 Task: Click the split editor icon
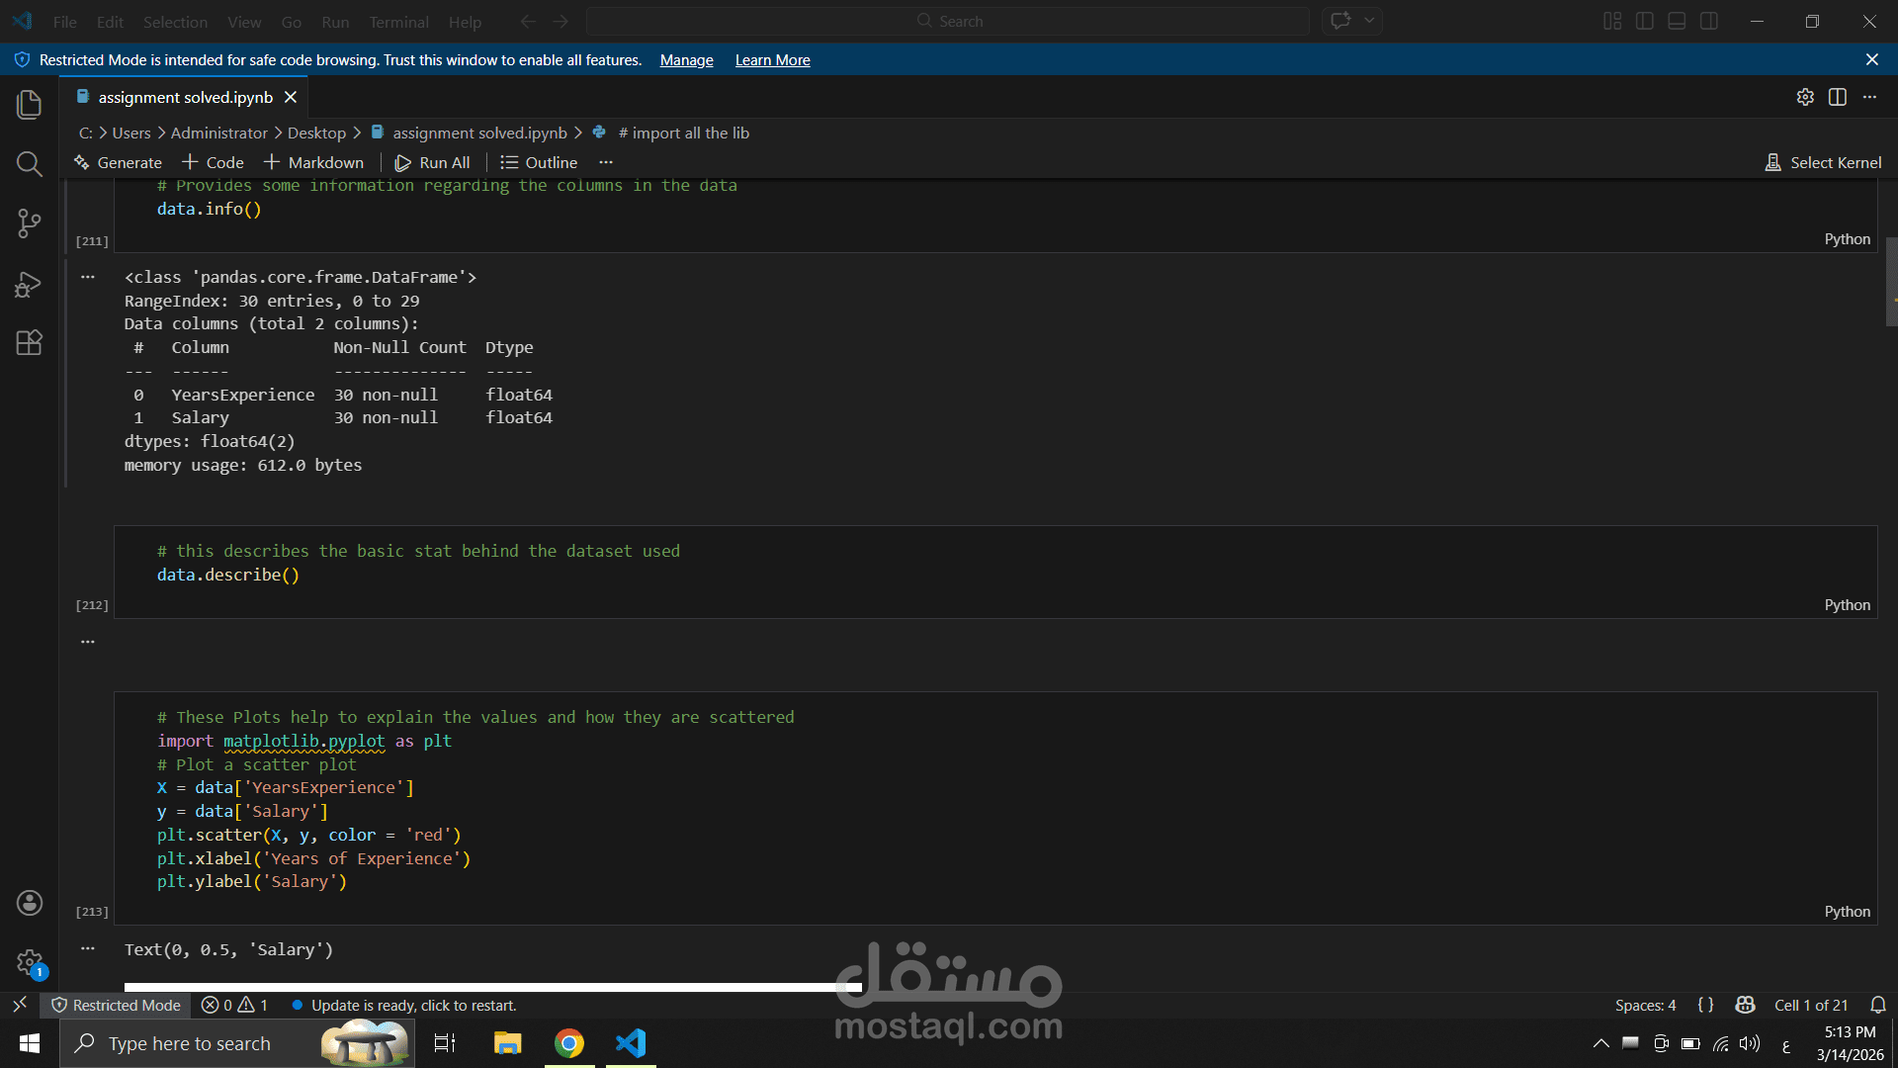1838,97
